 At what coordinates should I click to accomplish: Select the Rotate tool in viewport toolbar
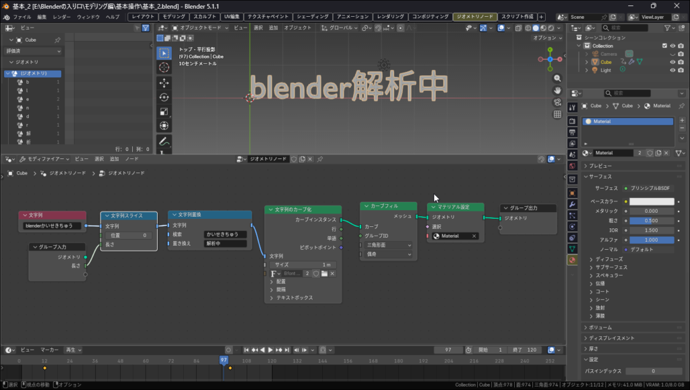[x=164, y=97]
